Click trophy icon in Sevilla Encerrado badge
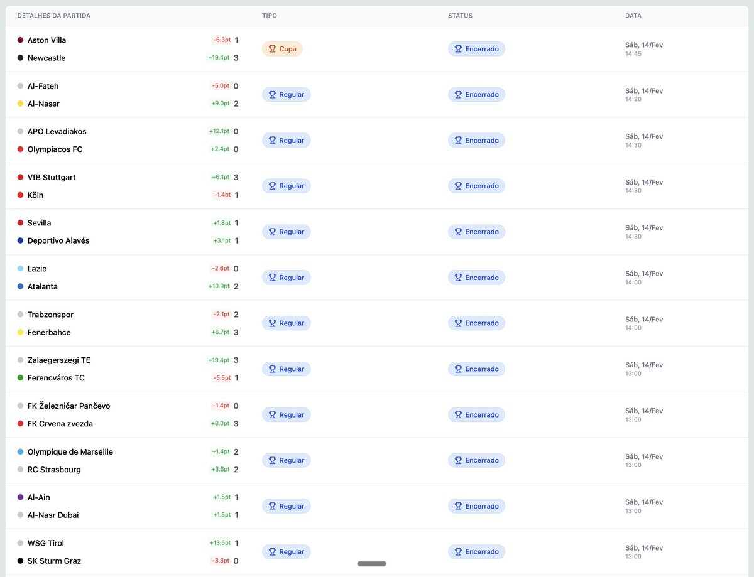This screenshot has height=577, width=754. pyautogui.click(x=459, y=232)
